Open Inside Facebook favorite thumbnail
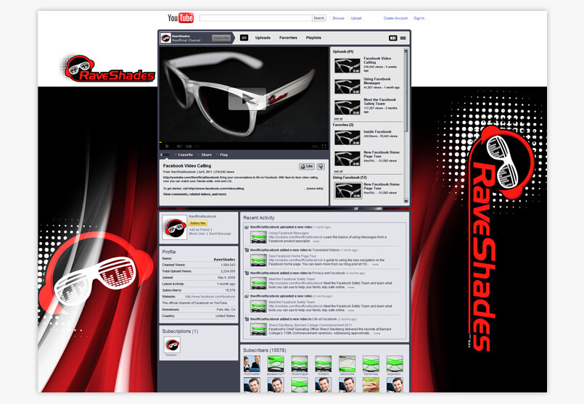Viewport: 584px width, 404px height. (347, 138)
